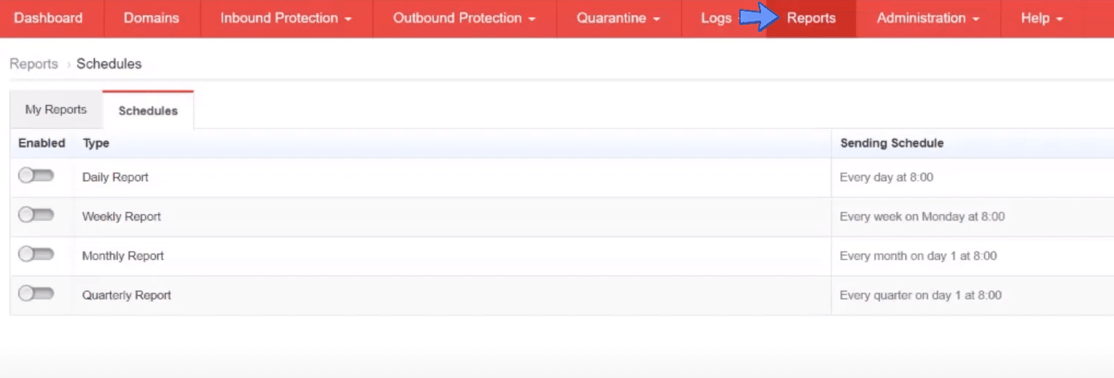Expand the Administration menu
Viewport: 1114px width, 378px height.
(928, 18)
